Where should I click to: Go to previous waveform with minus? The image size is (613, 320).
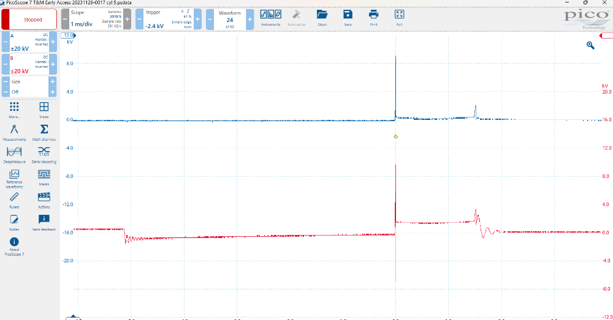(x=210, y=20)
